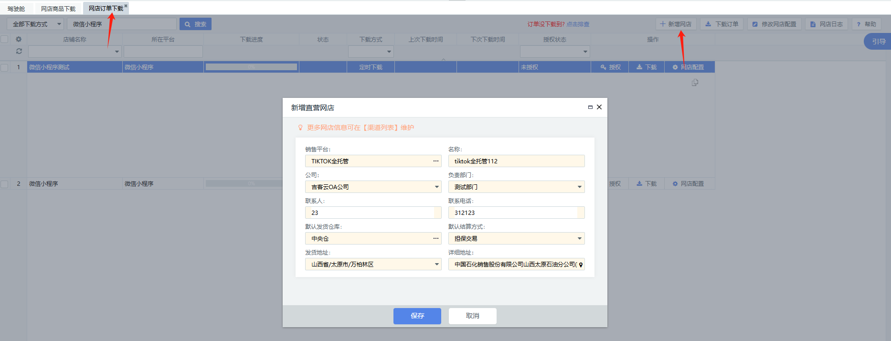891x341 pixels.
Task: Open the 店铺名称 column filter dropdown
Action: [x=117, y=52]
